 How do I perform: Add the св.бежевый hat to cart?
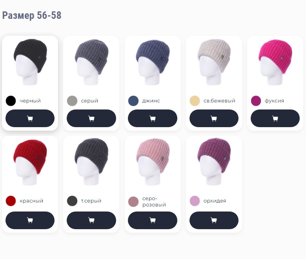point(214,118)
